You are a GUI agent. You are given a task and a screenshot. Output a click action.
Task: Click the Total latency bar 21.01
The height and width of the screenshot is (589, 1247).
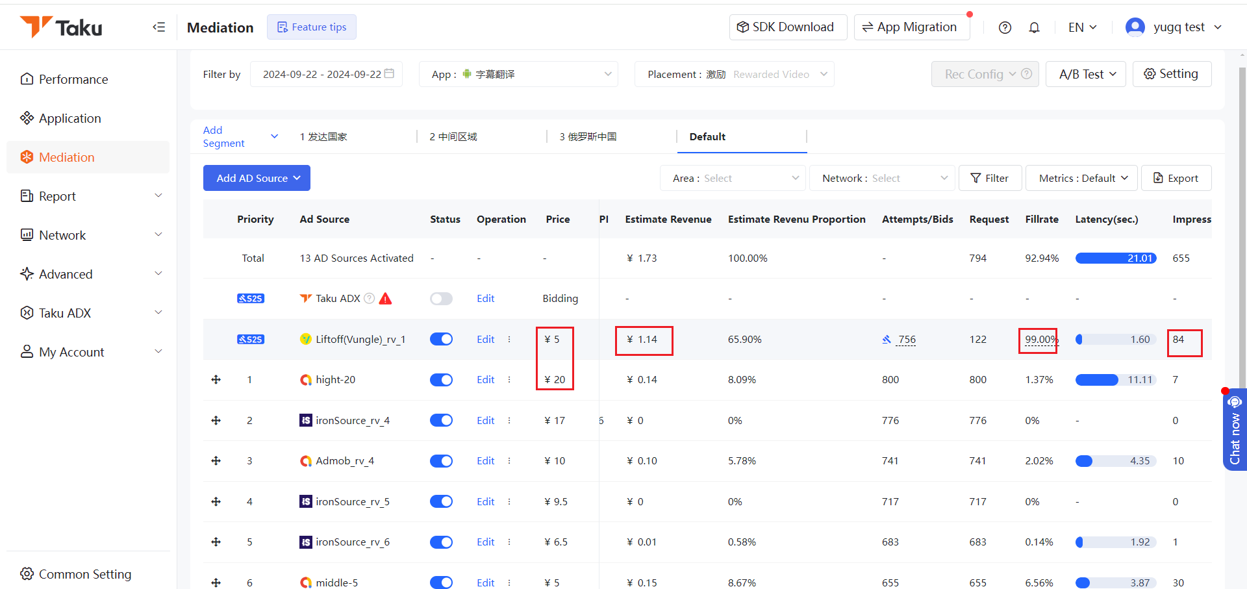tap(1115, 258)
